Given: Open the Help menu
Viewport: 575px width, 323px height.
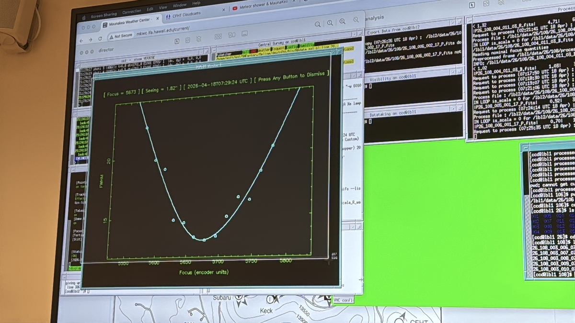Looking at the screenshot, I should pyautogui.click(x=196, y=3).
